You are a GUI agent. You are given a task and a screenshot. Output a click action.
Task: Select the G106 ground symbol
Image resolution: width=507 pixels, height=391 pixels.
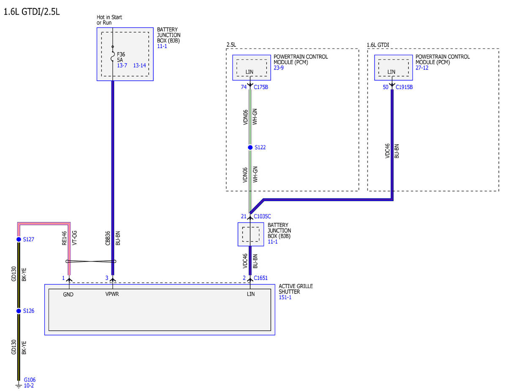19,384
